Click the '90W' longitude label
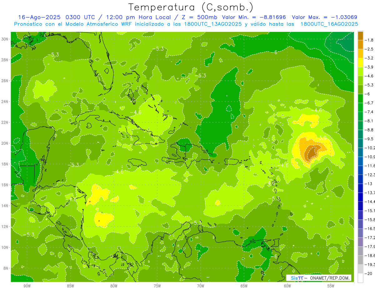 point(27,286)
